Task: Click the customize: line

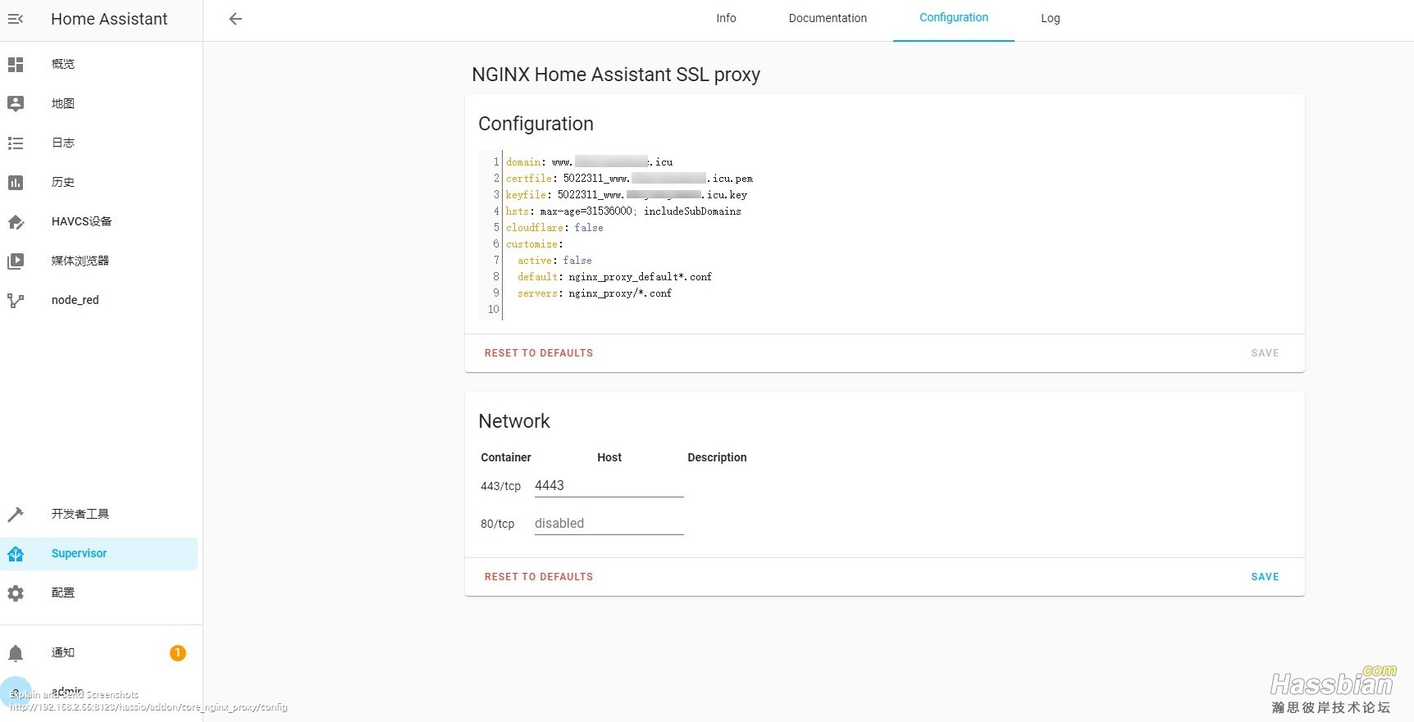Action: pyautogui.click(x=535, y=244)
